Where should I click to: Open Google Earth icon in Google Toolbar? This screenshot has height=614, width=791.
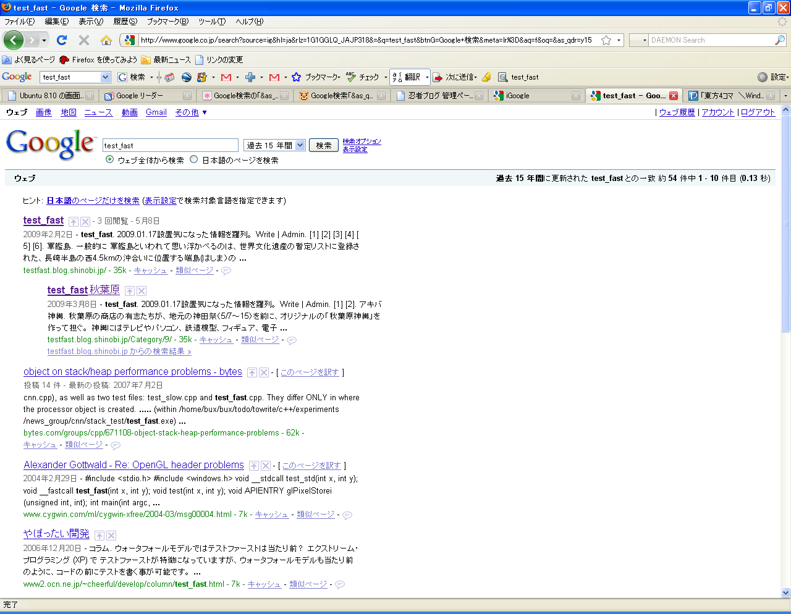click(186, 77)
